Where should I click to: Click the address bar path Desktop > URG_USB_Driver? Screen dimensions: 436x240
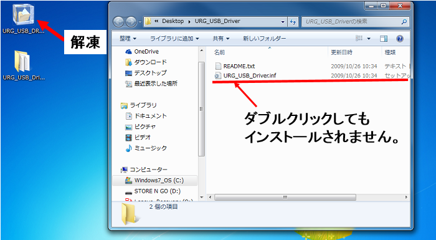(216, 21)
